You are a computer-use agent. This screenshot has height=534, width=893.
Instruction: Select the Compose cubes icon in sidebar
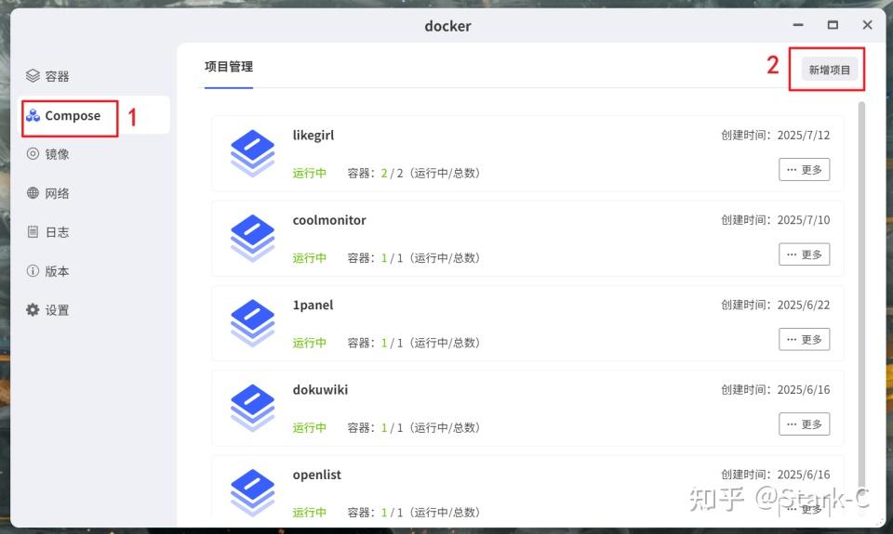pyautogui.click(x=33, y=115)
